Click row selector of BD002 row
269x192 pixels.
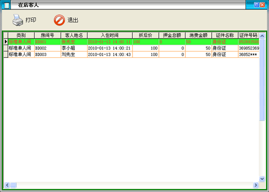[x=6, y=48]
